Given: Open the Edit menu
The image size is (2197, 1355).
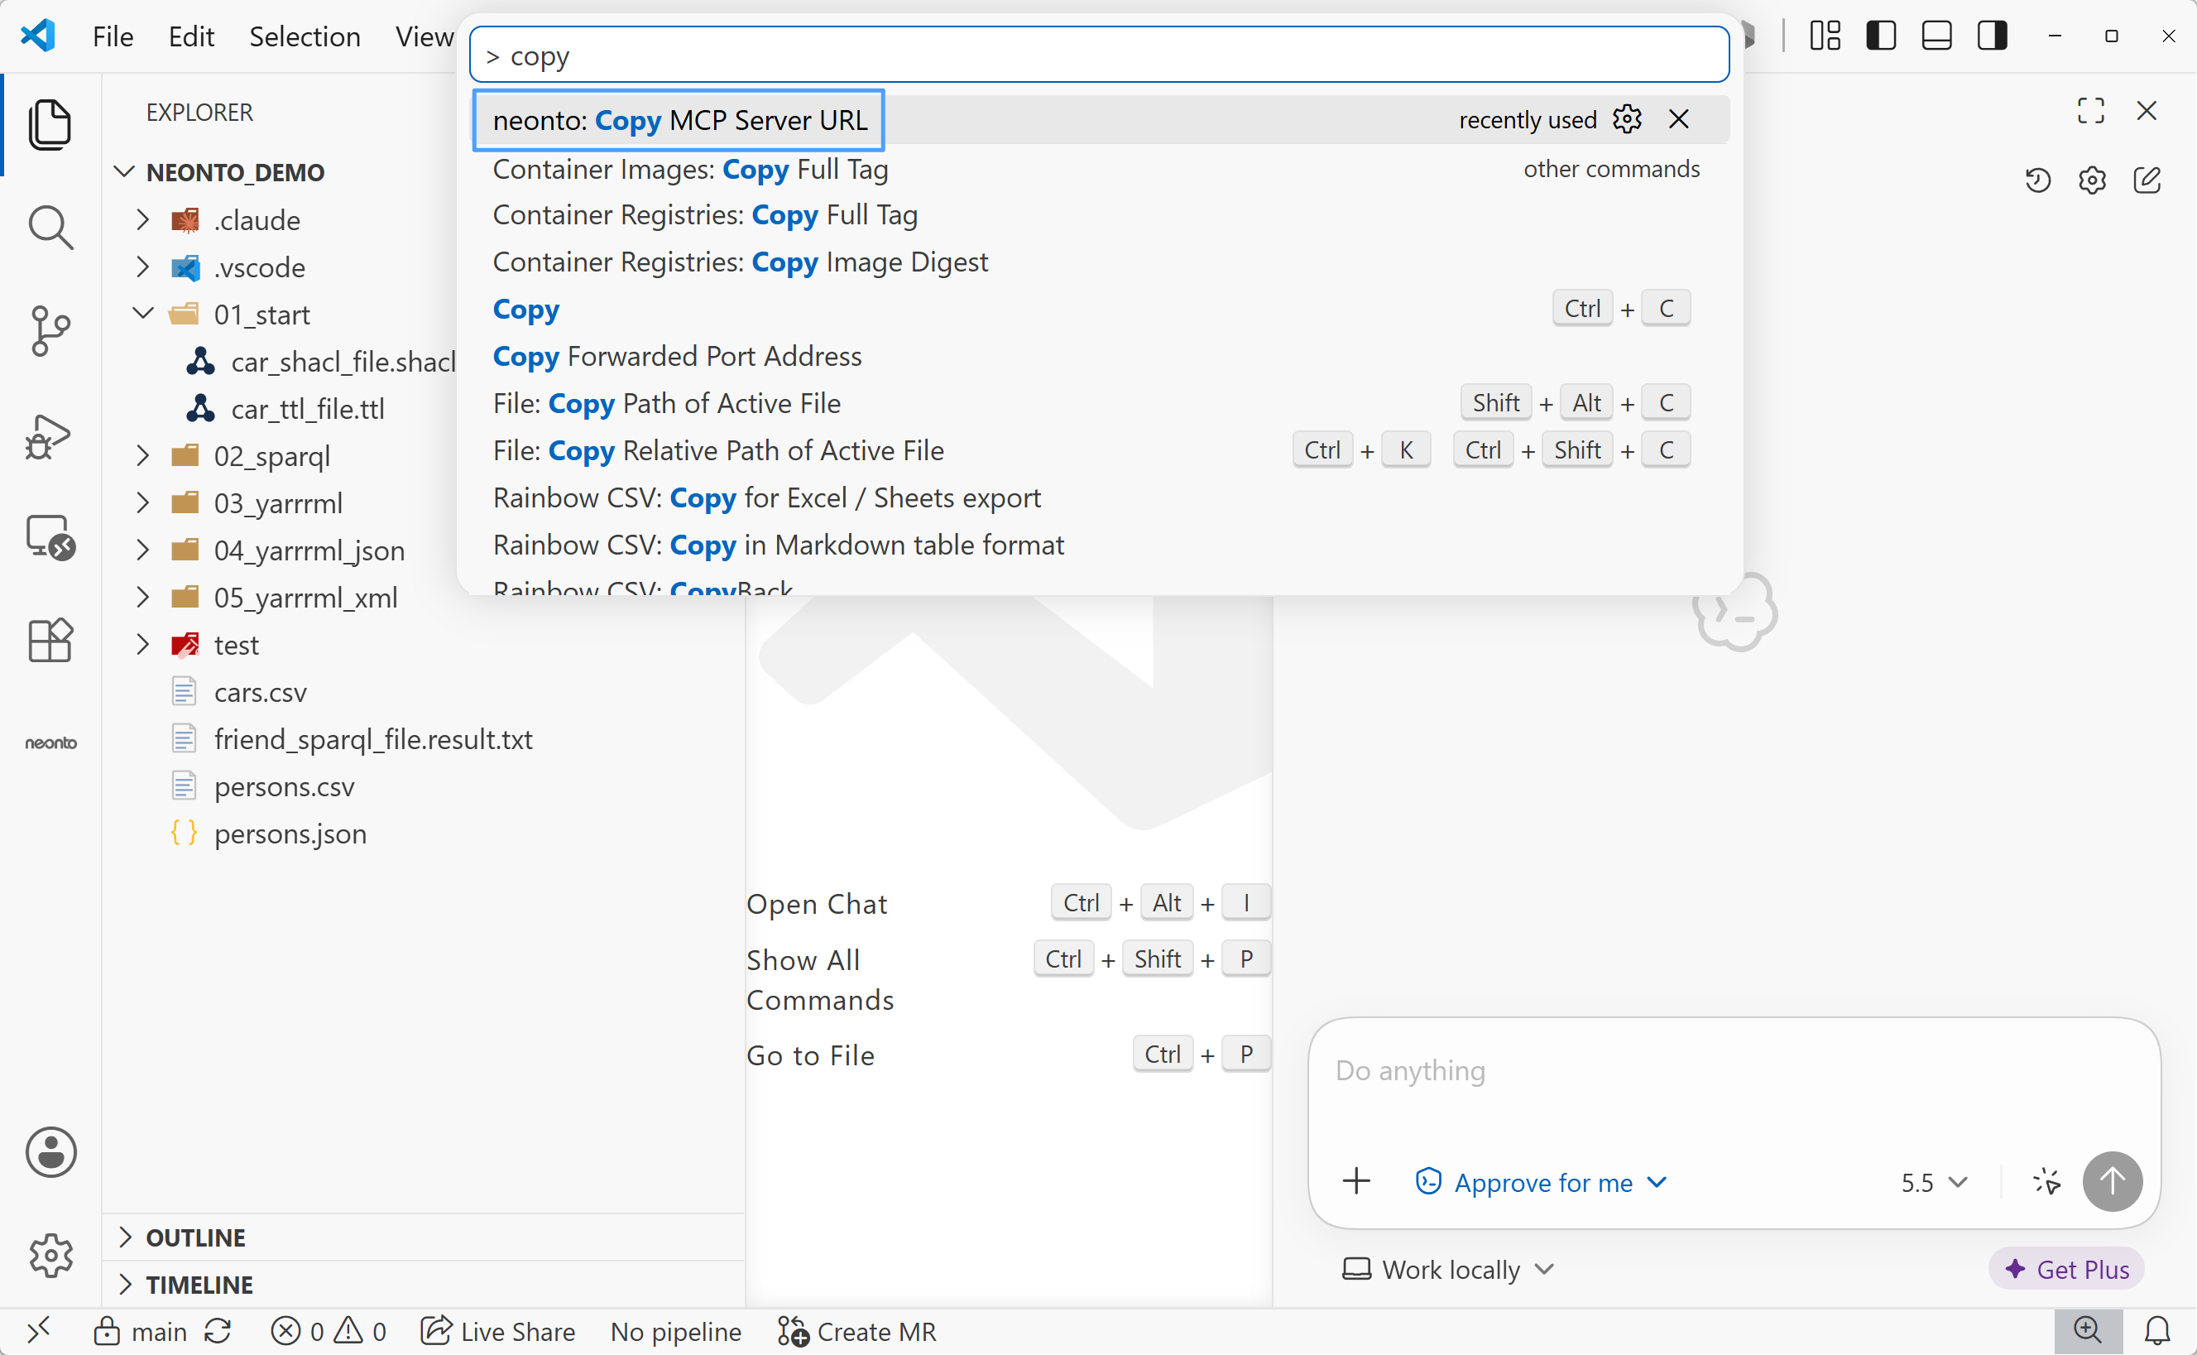Looking at the screenshot, I should (191, 36).
